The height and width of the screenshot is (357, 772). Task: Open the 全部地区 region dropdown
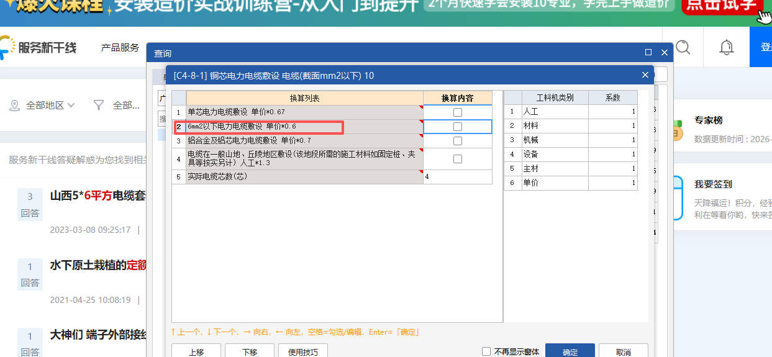click(x=50, y=106)
